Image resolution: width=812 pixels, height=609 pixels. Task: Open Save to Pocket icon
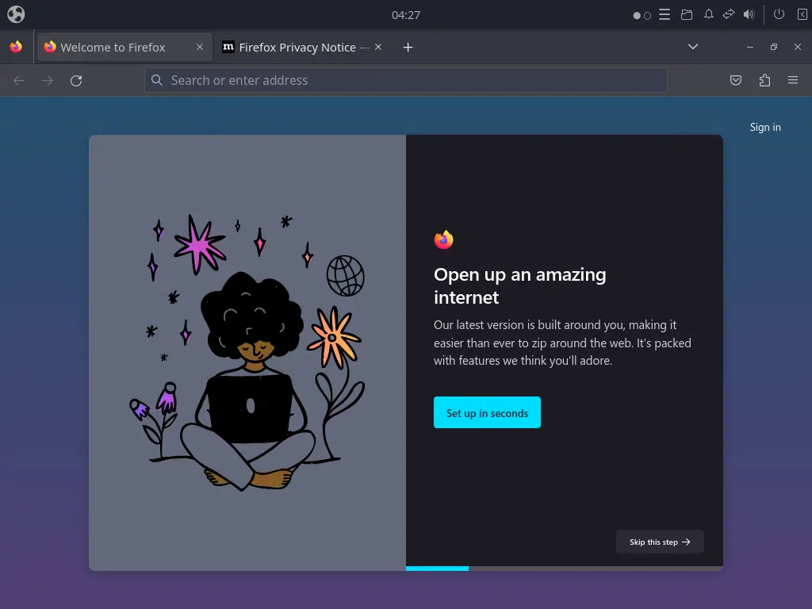pos(735,80)
